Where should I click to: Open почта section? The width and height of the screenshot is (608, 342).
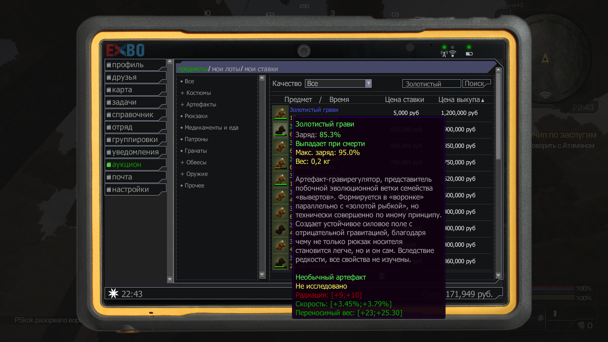pyautogui.click(x=135, y=177)
